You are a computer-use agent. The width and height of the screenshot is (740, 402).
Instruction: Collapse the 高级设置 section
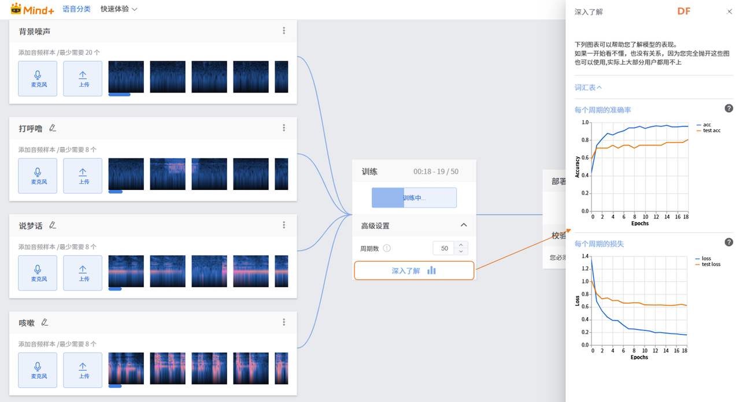pos(464,225)
